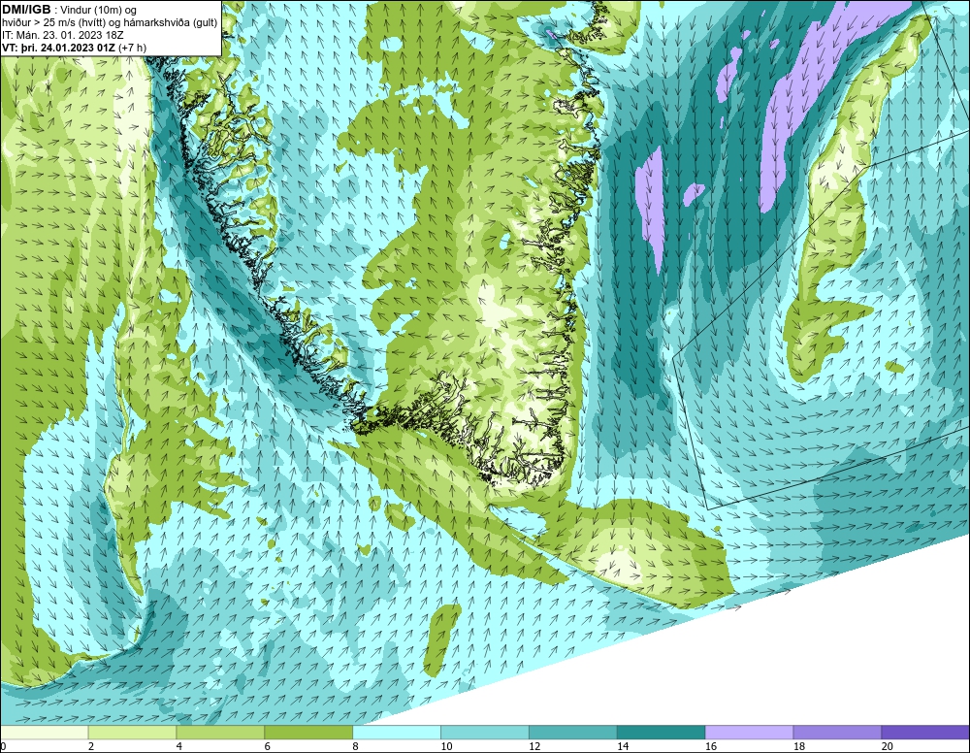Click the 8–10 m/s light cyan legend swatch
Viewport: 970px width, 753px height.
[x=397, y=733]
